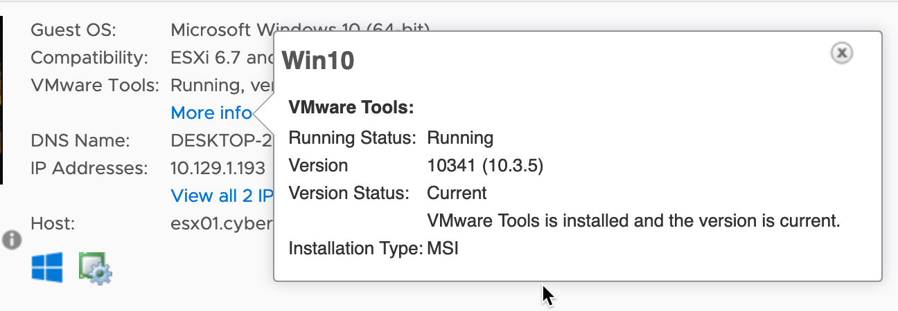Click the Guest OS: label
The height and width of the screenshot is (311, 898).
pos(73,30)
